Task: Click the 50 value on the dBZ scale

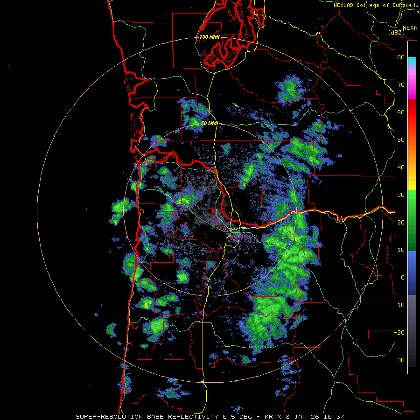Action: [401, 140]
